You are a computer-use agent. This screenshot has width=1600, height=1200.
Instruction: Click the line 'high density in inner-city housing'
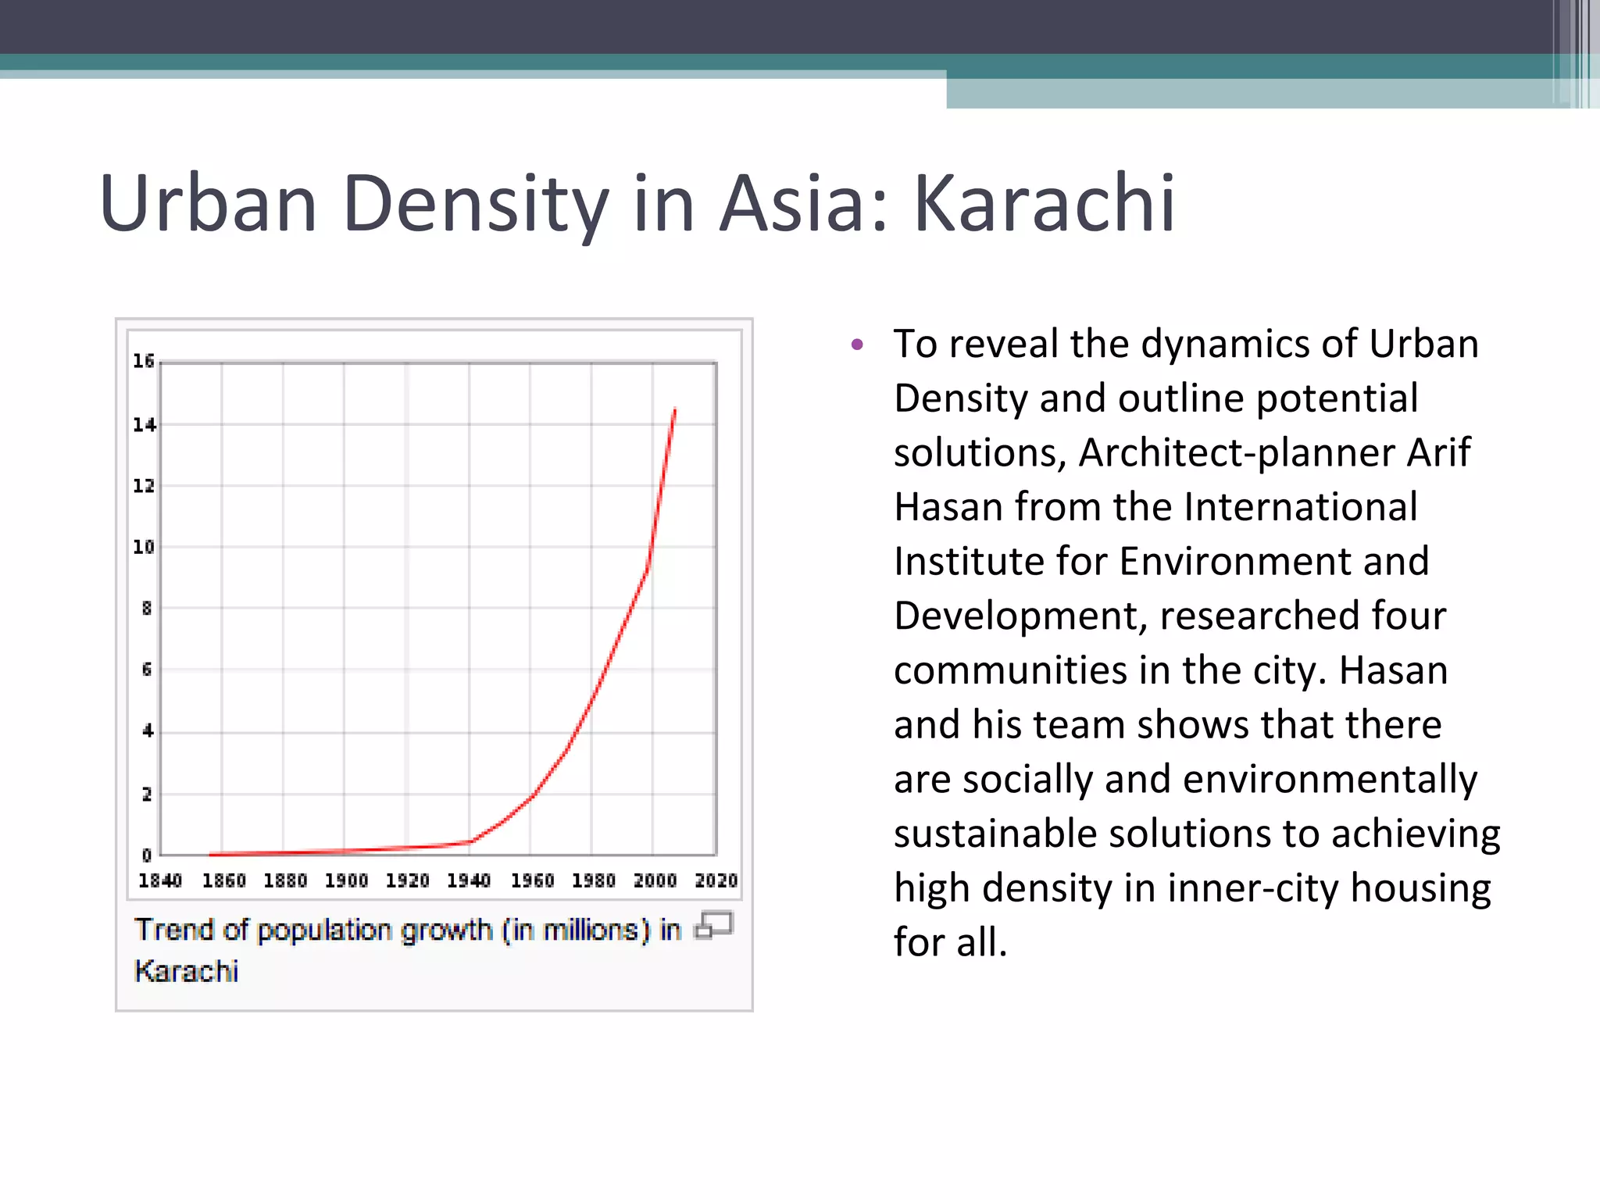pos(1192,889)
